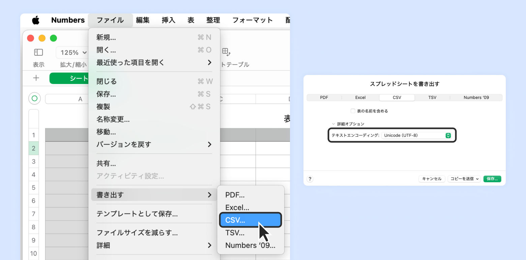The height and width of the screenshot is (260, 526).
Task: Switch to the TSV tab in export dialog
Action: pos(432,98)
